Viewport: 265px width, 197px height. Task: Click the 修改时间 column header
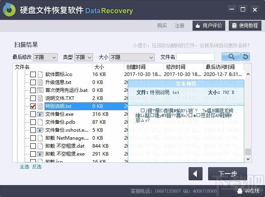183,67
